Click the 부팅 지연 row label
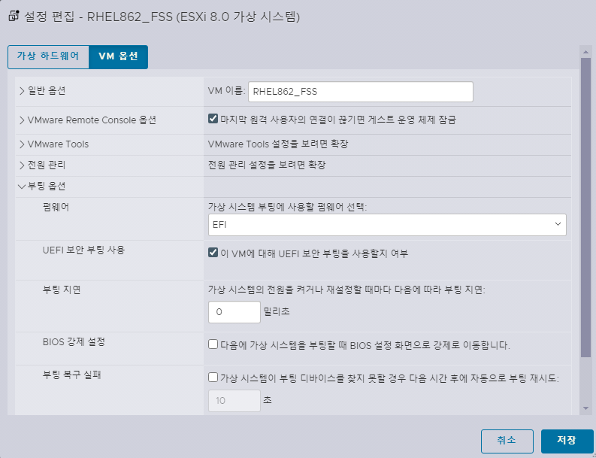The height and width of the screenshot is (458, 596). pyautogui.click(x=62, y=290)
